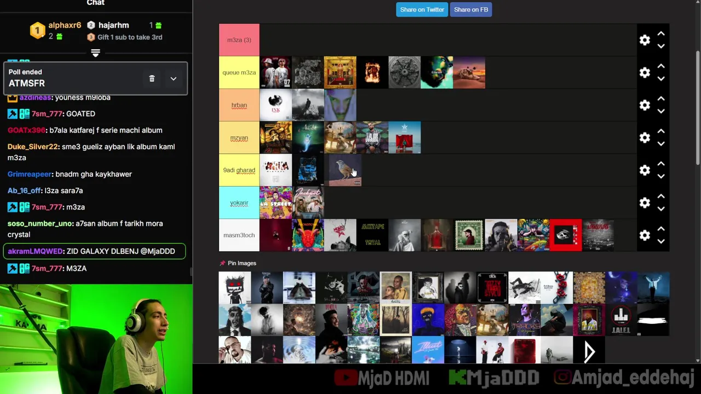701x394 pixels.
Task: Open settings gear for masm3toch tier
Action: click(x=645, y=235)
